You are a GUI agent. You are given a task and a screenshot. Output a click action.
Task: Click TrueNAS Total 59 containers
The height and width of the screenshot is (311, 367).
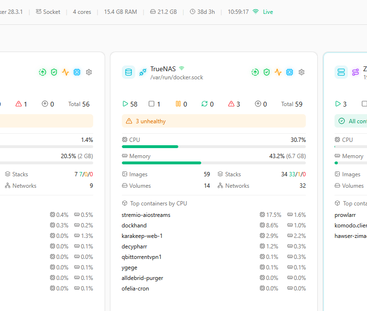292,104
